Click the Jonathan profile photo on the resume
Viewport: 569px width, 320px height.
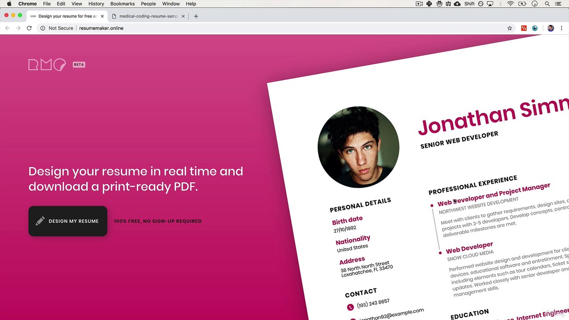pos(358,147)
